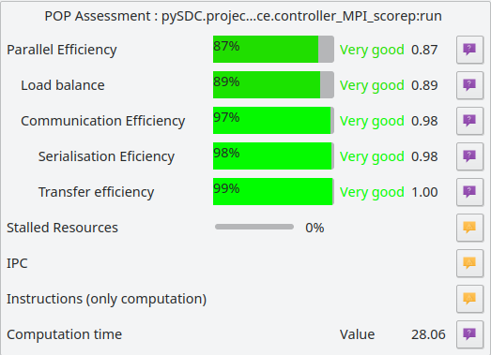The width and height of the screenshot is (491, 355).
Task: Select the 97% Communication Efficiency bar
Action: [273, 121]
